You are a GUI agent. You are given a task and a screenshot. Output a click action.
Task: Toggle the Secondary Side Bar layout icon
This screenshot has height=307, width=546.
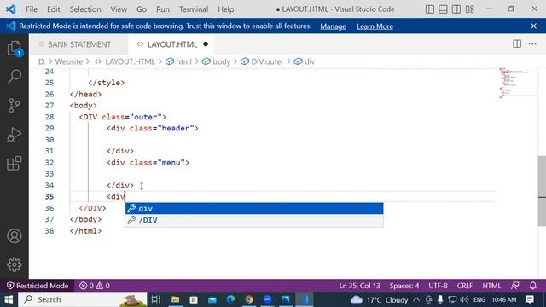pyautogui.click(x=456, y=9)
